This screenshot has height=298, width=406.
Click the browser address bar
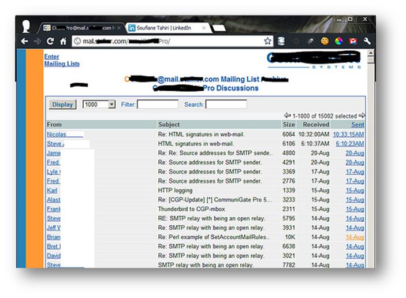(167, 41)
